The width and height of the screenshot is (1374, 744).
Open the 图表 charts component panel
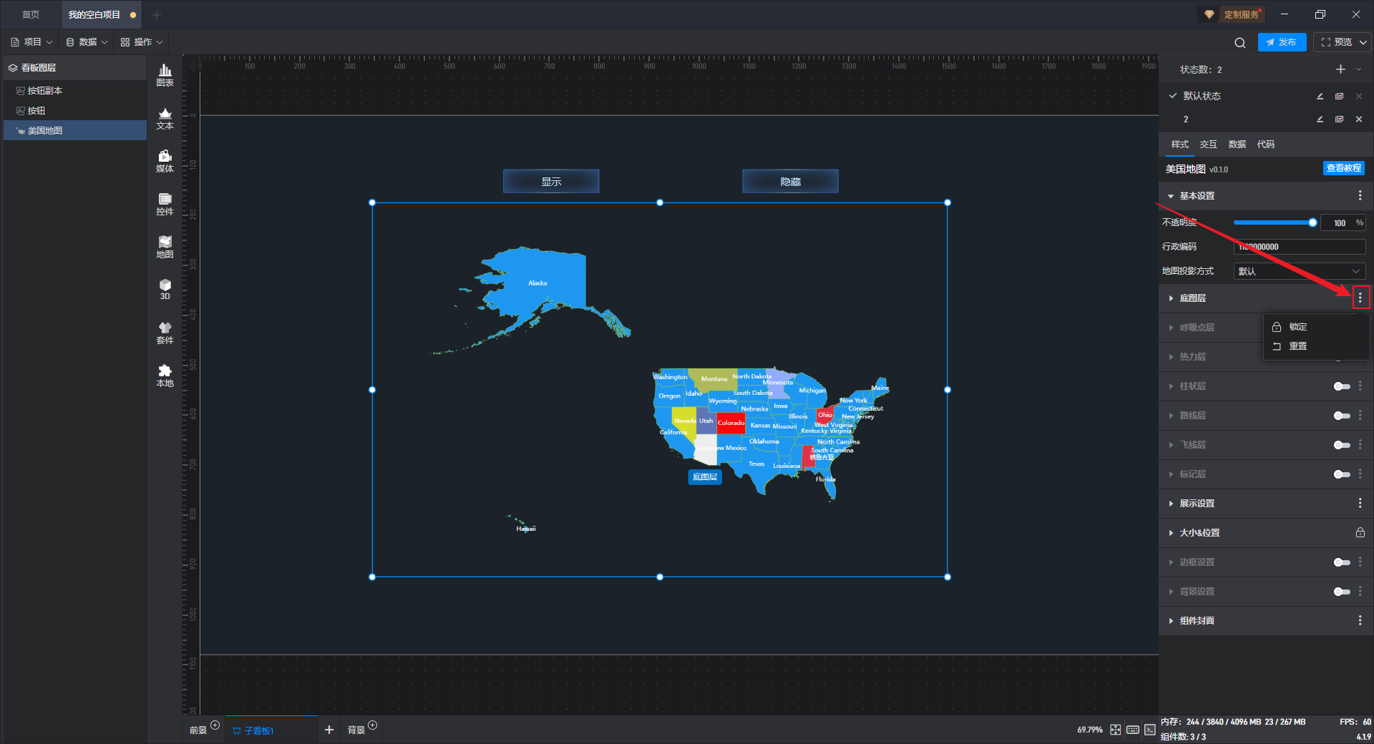click(x=165, y=75)
